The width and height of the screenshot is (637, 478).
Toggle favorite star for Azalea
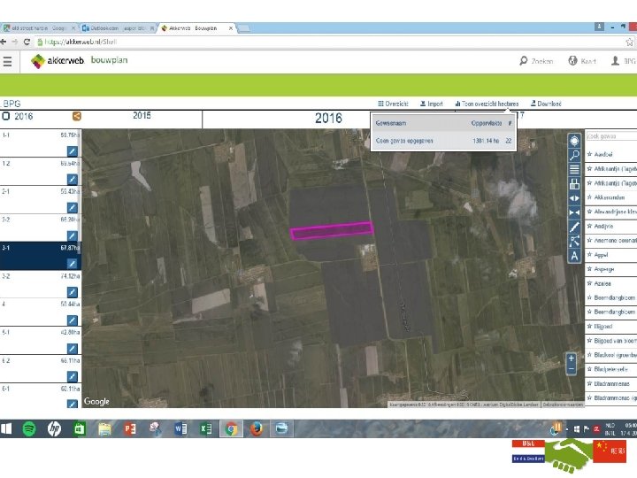[589, 283]
